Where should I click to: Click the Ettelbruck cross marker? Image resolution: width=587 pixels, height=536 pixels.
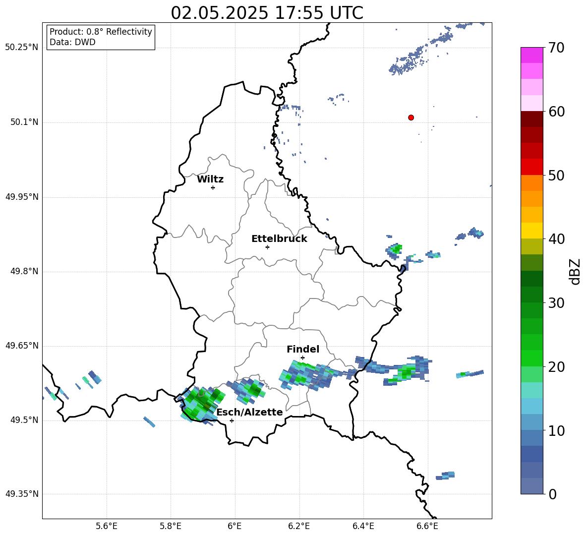[x=267, y=247]
